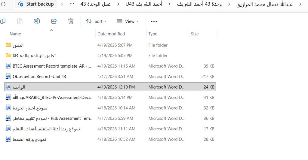Image resolution: width=308 pixels, height=160 pixels.
Task: Select the Word icon of Obseravtion Record file
Action: 8,77
